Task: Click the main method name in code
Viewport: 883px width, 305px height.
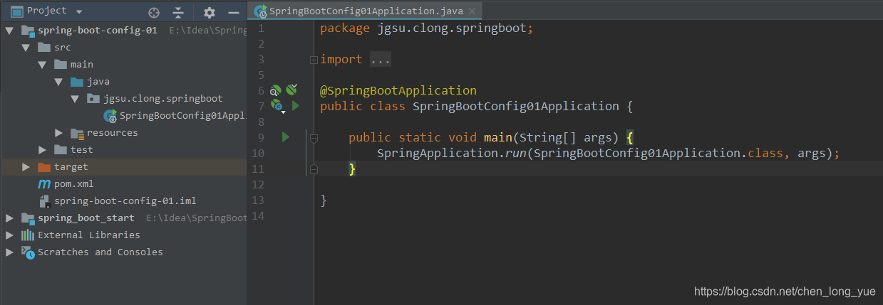Action: pyautogui.click(x=498, y=138)
